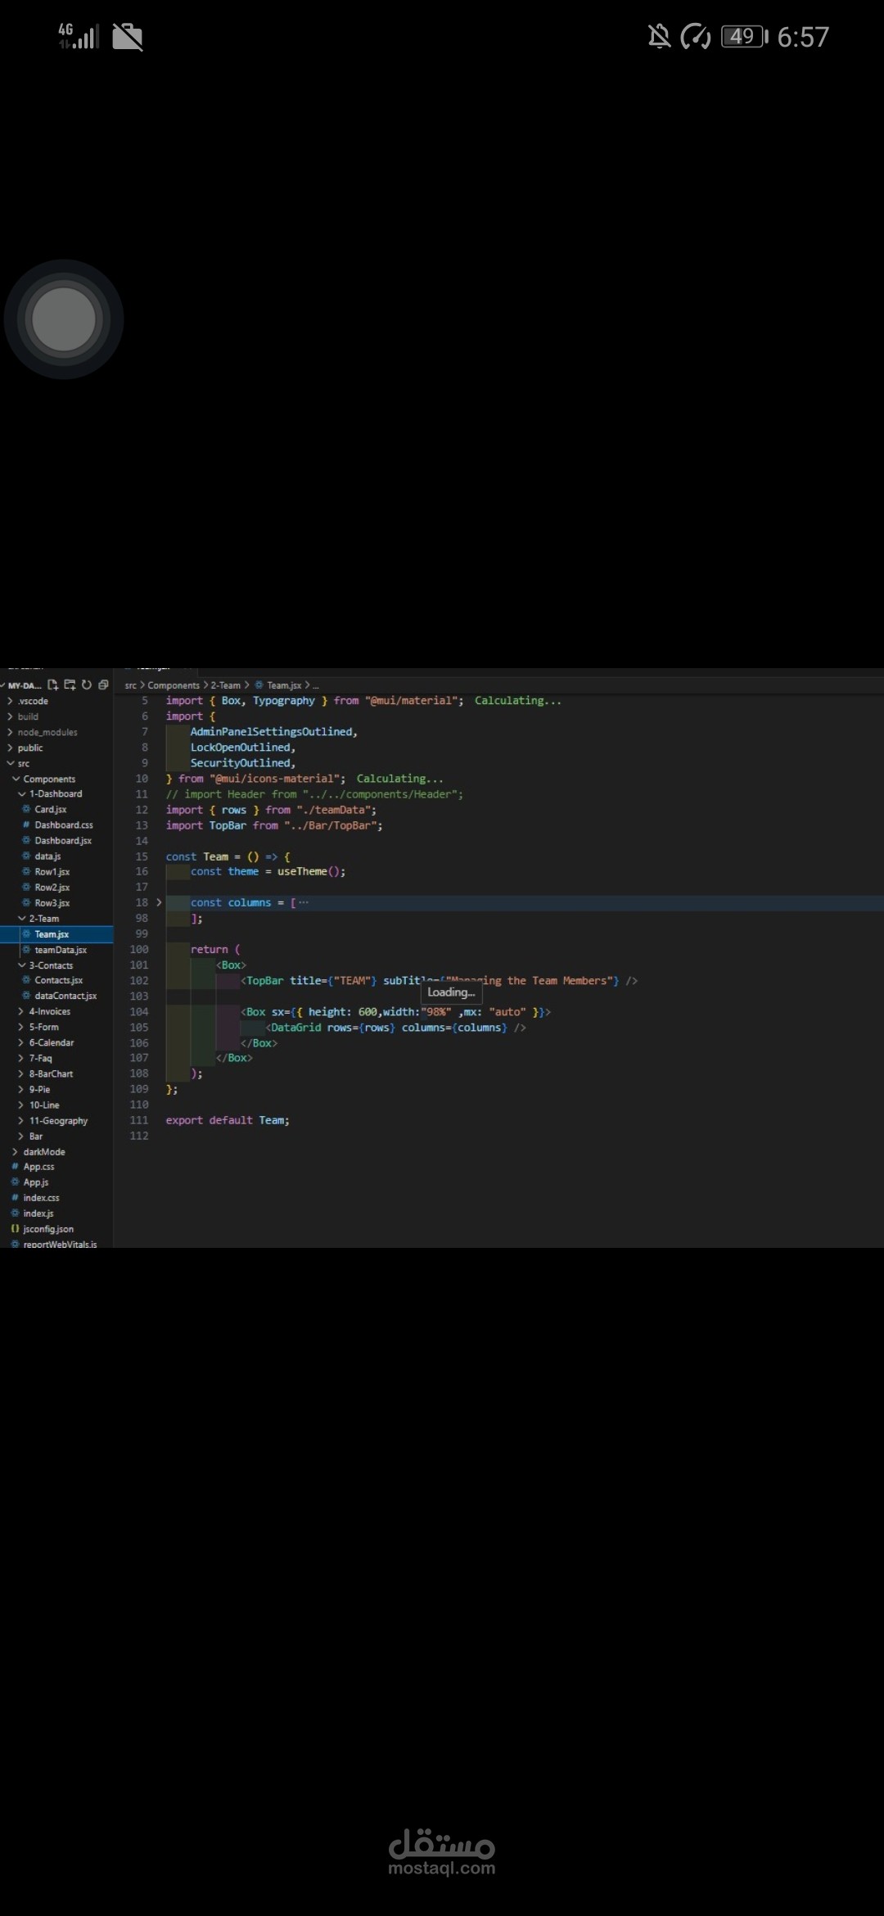Tap the 4G signal strength indicator
This screenshot has height=1916, width=884.
click(x=79, y=35)
